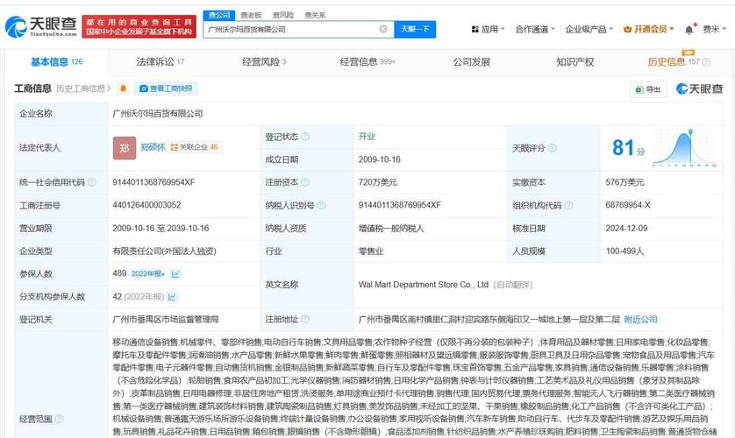Screen dimensions: 735x438
Task: Click info icon beside 统一社会信用代码
Action: [92, 182]
